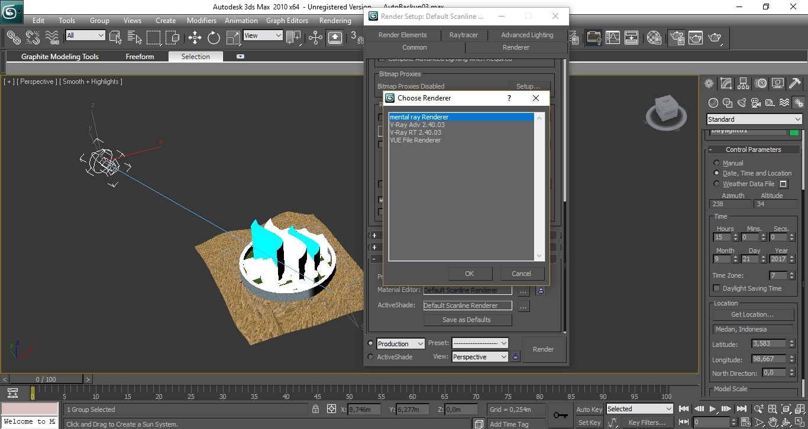
Task: Open the Rendered Frame Window icon
Action: 695,38
